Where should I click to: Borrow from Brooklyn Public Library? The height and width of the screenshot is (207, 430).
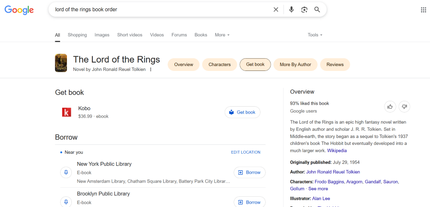[x=250, y=202]
